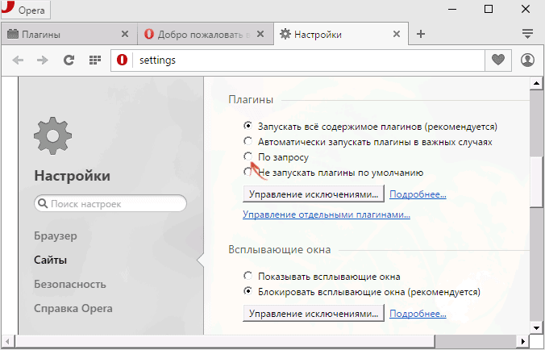Go forward with the forward arrow
Image resolution: width=545 pixels, height=350 pixels.
43,60
